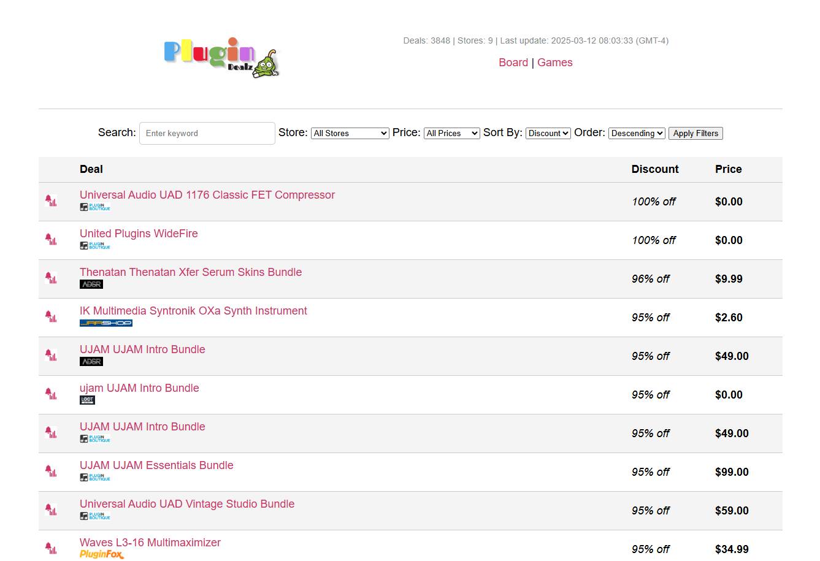Image resolution: width=820 pixels, height=561 pixels.
Task: Click the Discount column header
Action: point(655,169)
